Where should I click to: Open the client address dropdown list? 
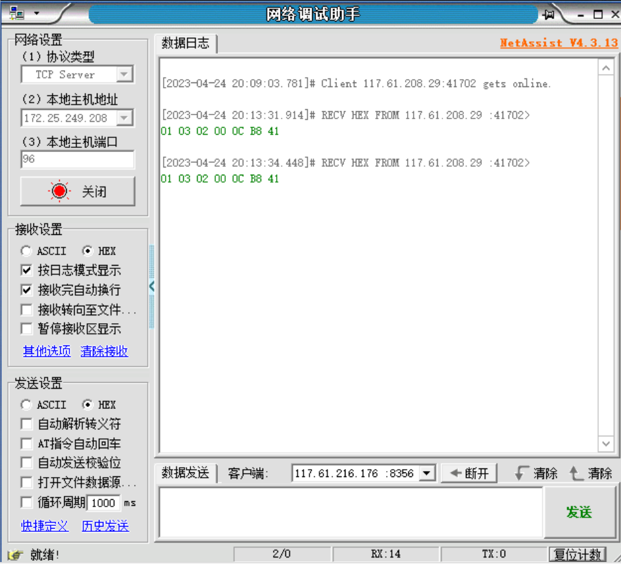tap(427, 473)
